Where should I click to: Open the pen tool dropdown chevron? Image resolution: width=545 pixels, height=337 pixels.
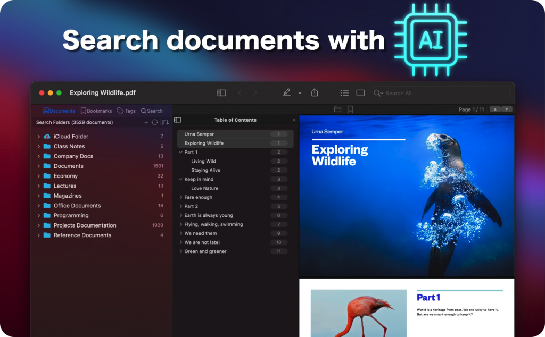(x=299, y=93)
